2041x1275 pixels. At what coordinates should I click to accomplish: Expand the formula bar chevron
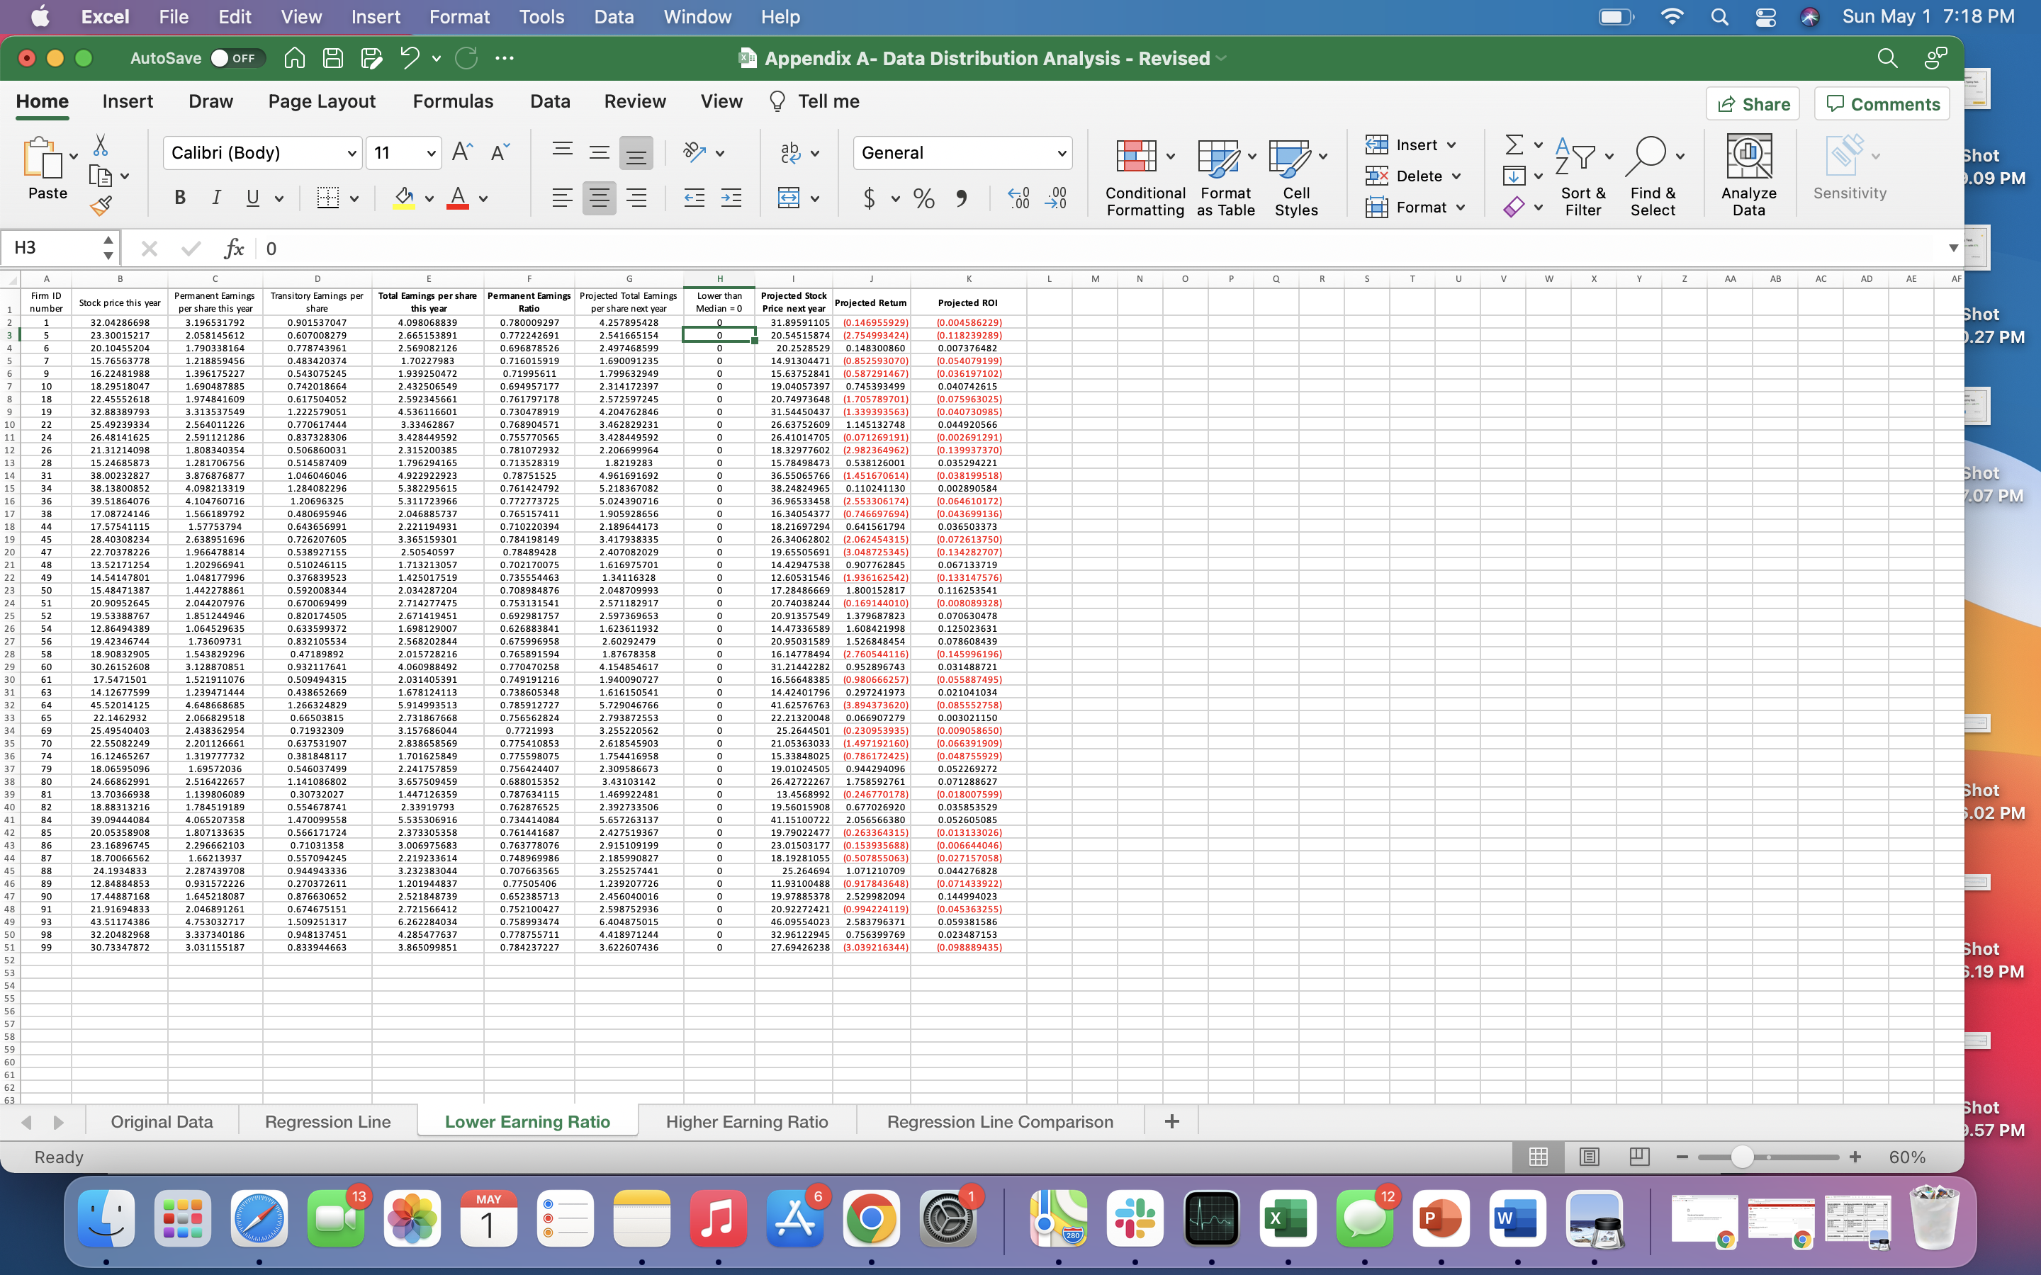(1952, 248)
